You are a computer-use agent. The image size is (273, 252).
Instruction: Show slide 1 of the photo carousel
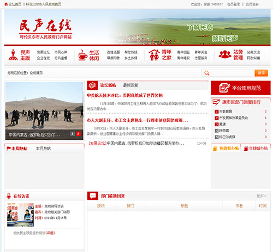pyautogui.click(x=73, y=134)
